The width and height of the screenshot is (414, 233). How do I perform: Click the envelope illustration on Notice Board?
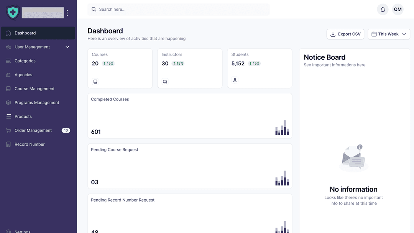[x=353, y=158]
